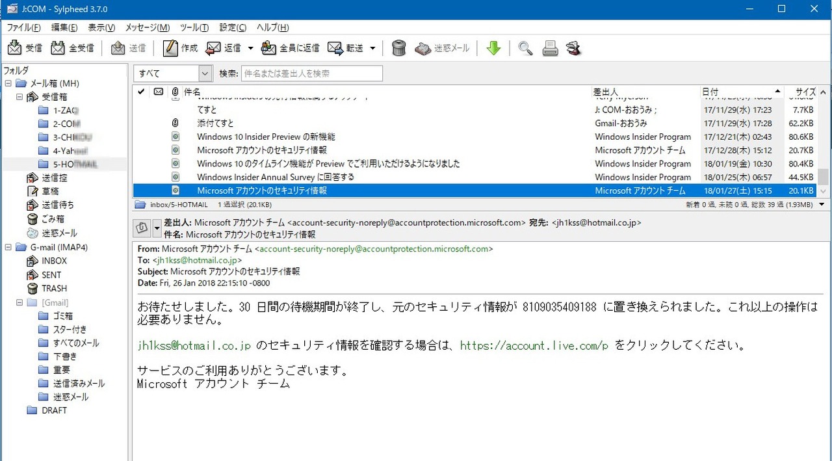Click the 全受信 receive all toolbar button
The image size is (832, 461).
coord(72,48)
